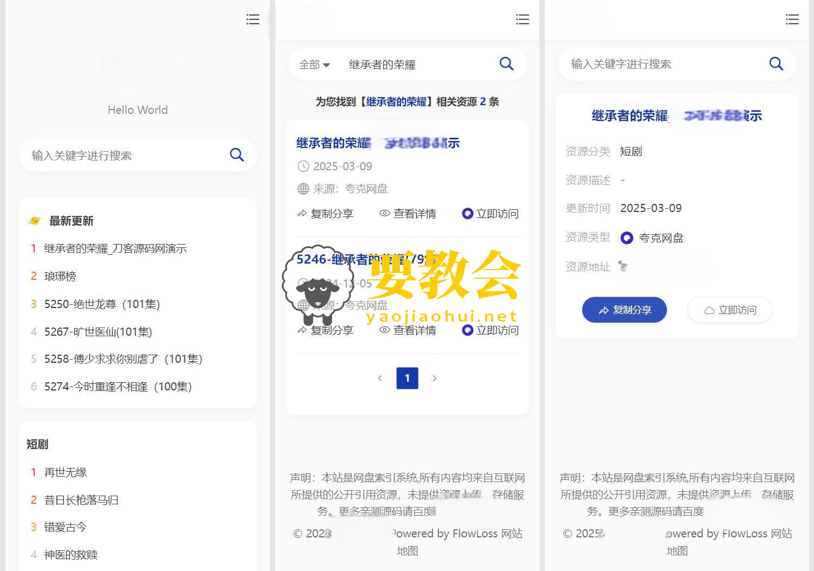Click 查看详情 for the 5246 search result
Image resolution: width=814 pixels, height=571 pixels.
click(408, 330)
